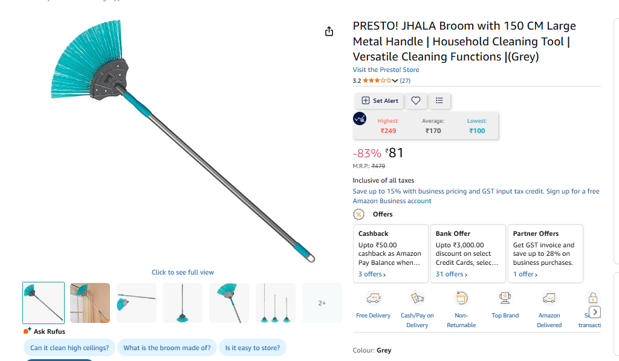Viewport: 619px width, 361px height.
Task: Open the list icon next to heart
Action: 439,101
